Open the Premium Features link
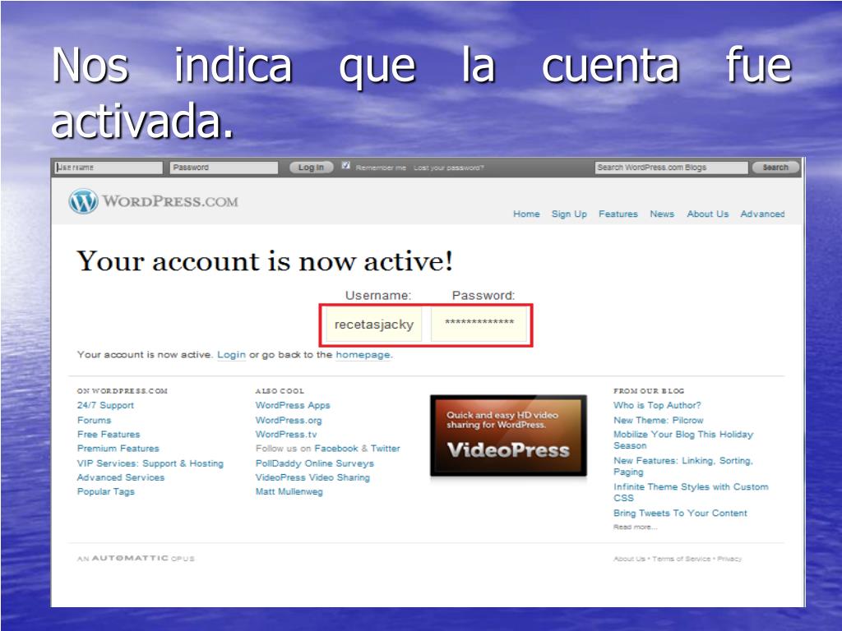This screenshot has height=631, width=842. (x=118, y=448)
